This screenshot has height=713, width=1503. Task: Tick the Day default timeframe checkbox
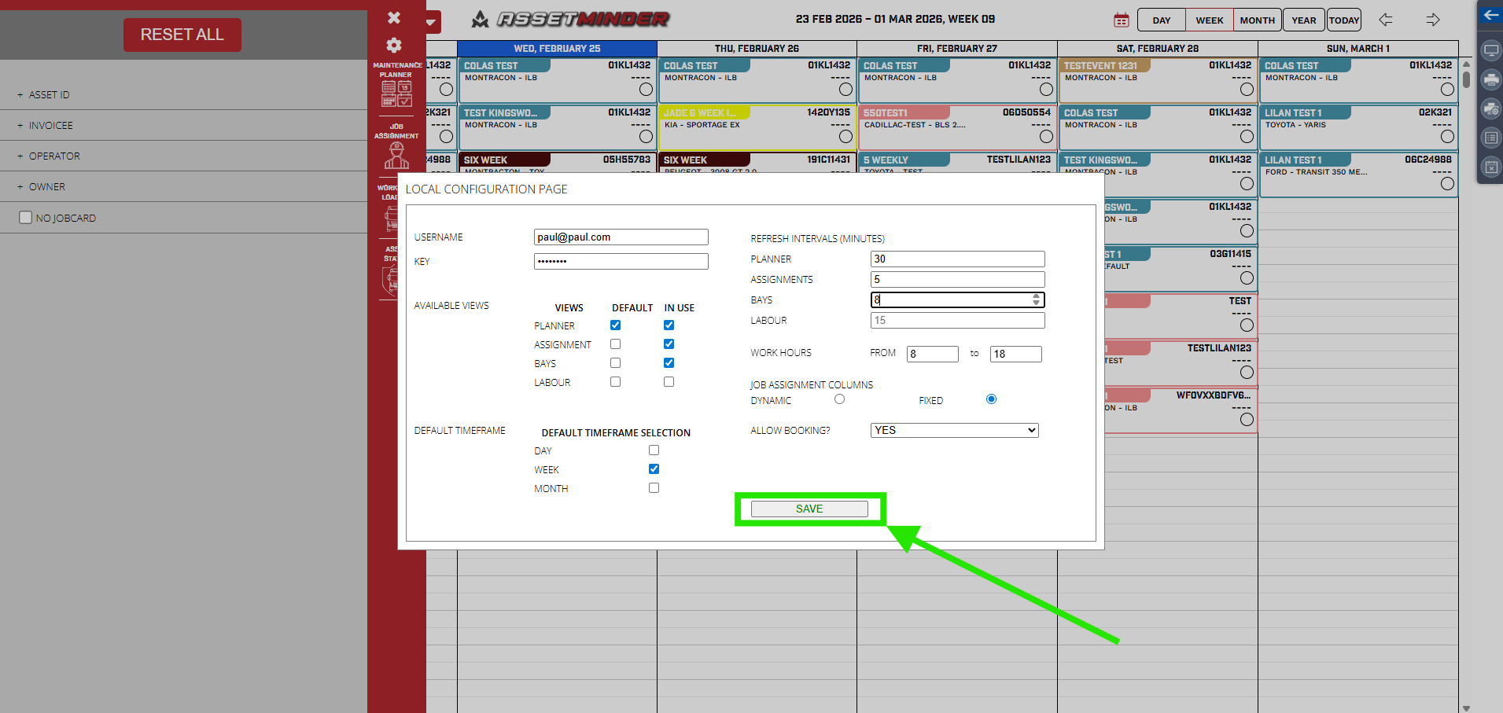tap(654, 450)
